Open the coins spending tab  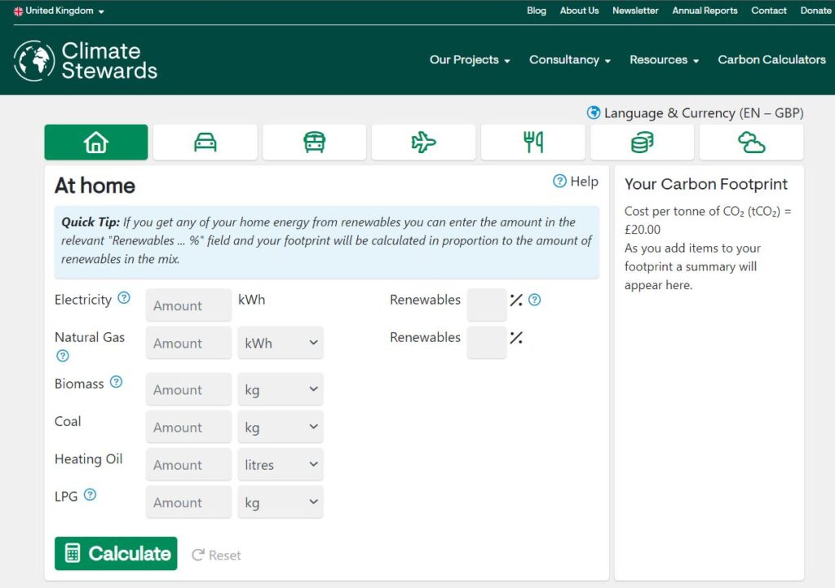(x=642, y=142)
